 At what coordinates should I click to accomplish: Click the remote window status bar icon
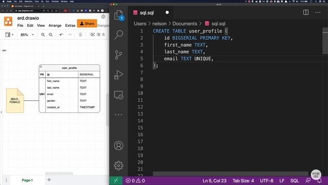point(116,180)
